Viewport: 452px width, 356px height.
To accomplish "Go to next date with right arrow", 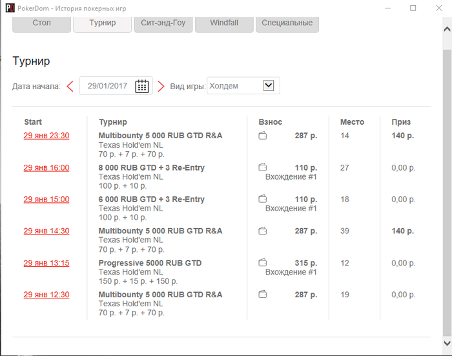I will [161, 86].
